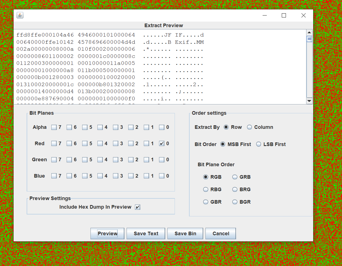Check Alpha bit plane 5
The image size is (342, 266).
[x=85, y=127]
